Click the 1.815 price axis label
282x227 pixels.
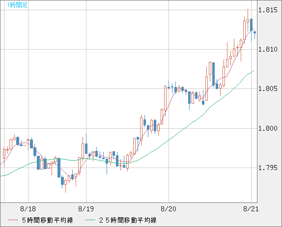268,10
